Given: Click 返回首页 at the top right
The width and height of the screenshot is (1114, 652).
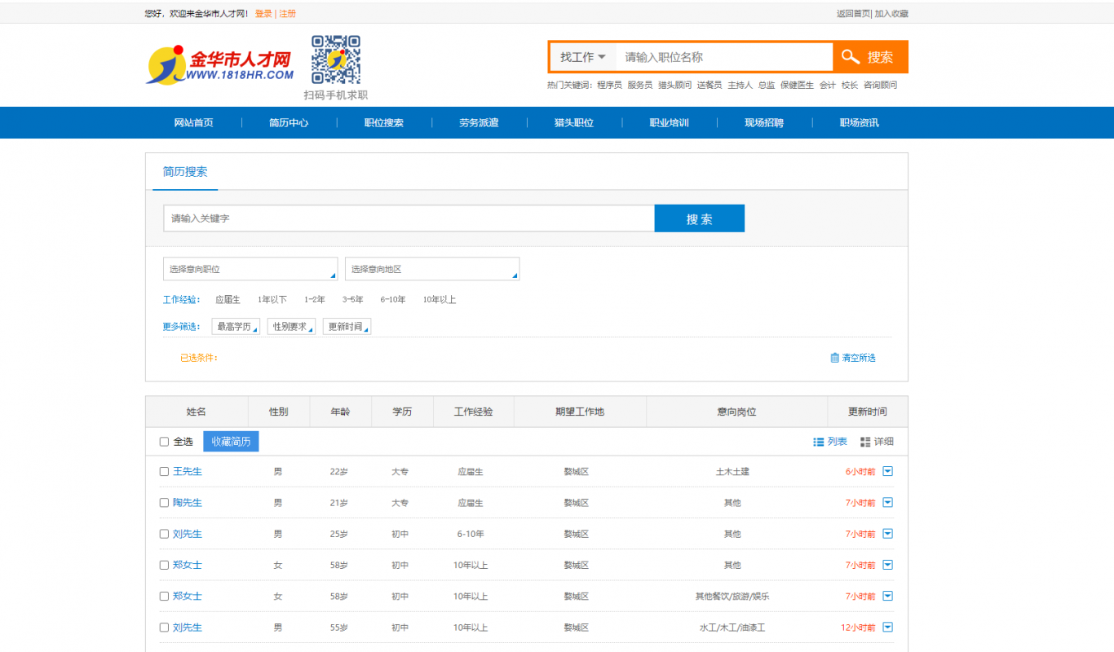Looking at the screenshot, I should pyautogui.click(x=854, y=14).
